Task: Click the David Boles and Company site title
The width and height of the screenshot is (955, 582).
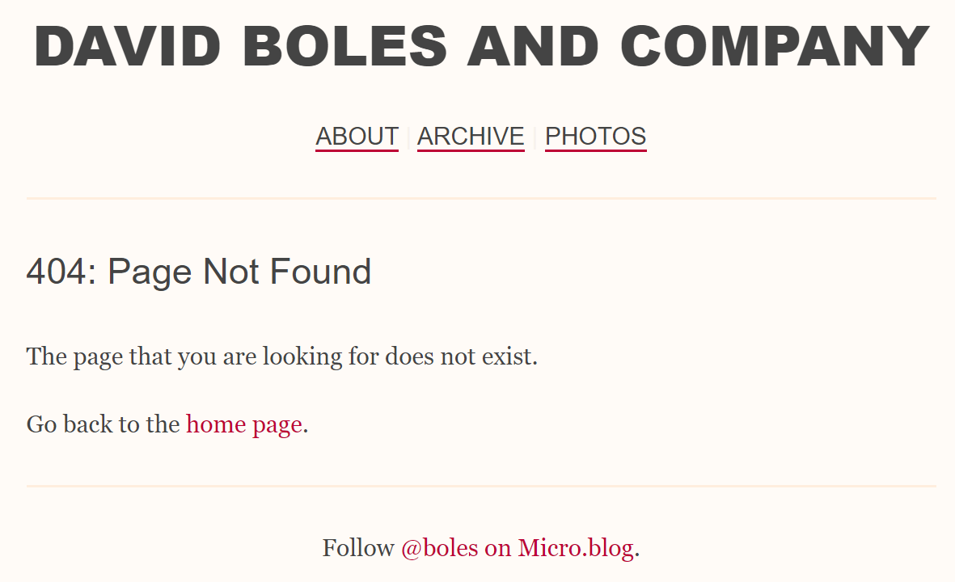Action: (x=481, y=47)
